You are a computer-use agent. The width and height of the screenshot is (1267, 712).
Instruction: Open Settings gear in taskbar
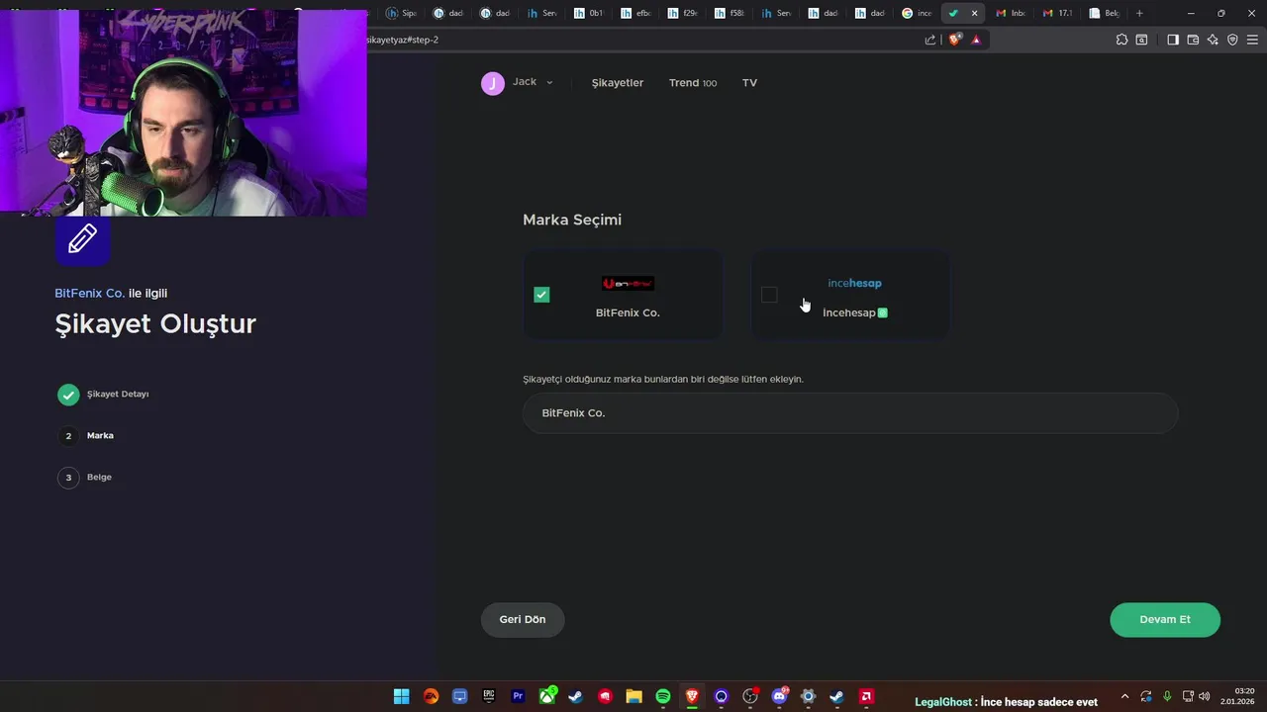point(808,696)
